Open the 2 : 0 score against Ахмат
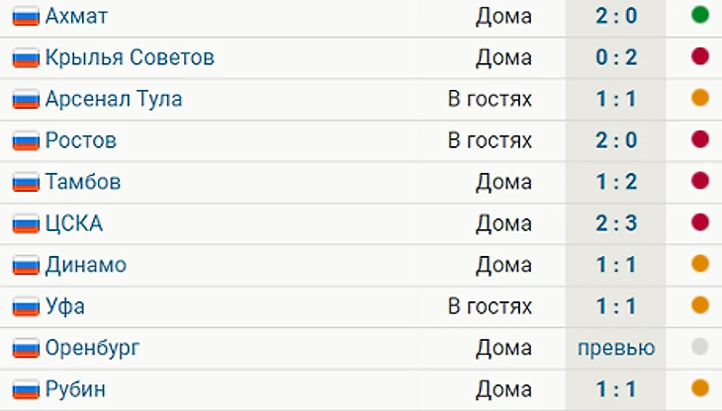The height and width of the screenshot is (411, 722). coord(616,16)
